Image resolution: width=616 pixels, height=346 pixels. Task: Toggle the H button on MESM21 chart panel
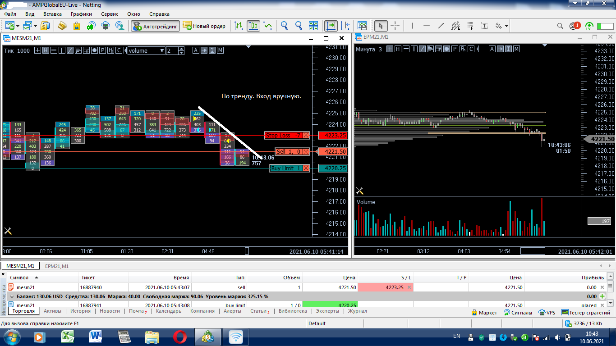tap(46, 50)
